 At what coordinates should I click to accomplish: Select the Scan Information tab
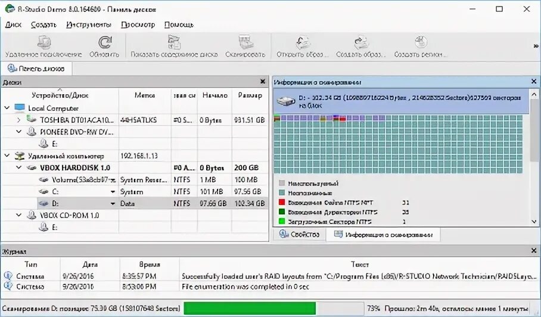tap(383, 235)
